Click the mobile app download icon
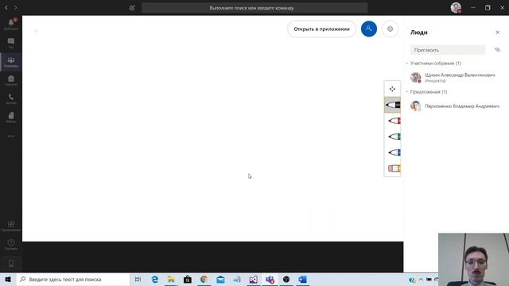The height and width of the screenshot is (286, 509). click(11, 263)
